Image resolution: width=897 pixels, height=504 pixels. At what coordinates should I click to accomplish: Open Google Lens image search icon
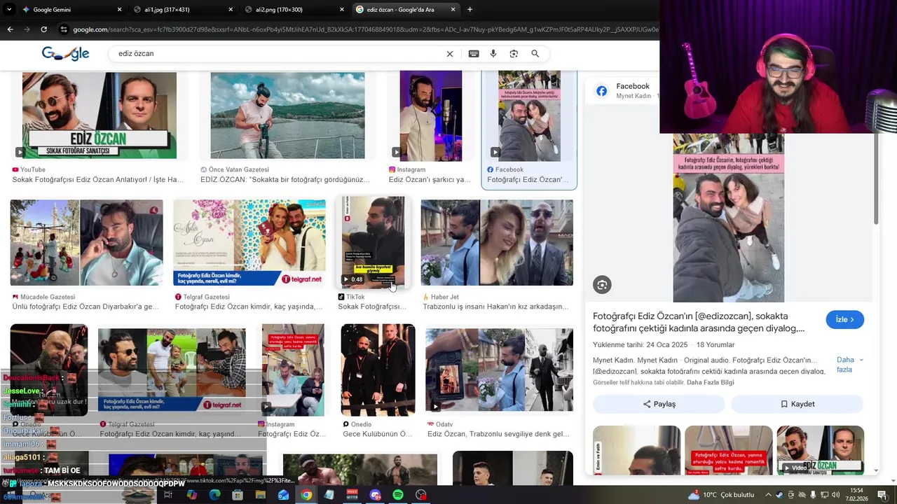click(514, 54)
